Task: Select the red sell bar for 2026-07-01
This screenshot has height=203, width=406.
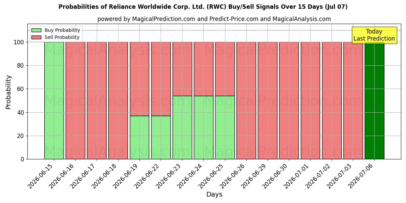Action: pyautogui.click(x=310, y=100)
